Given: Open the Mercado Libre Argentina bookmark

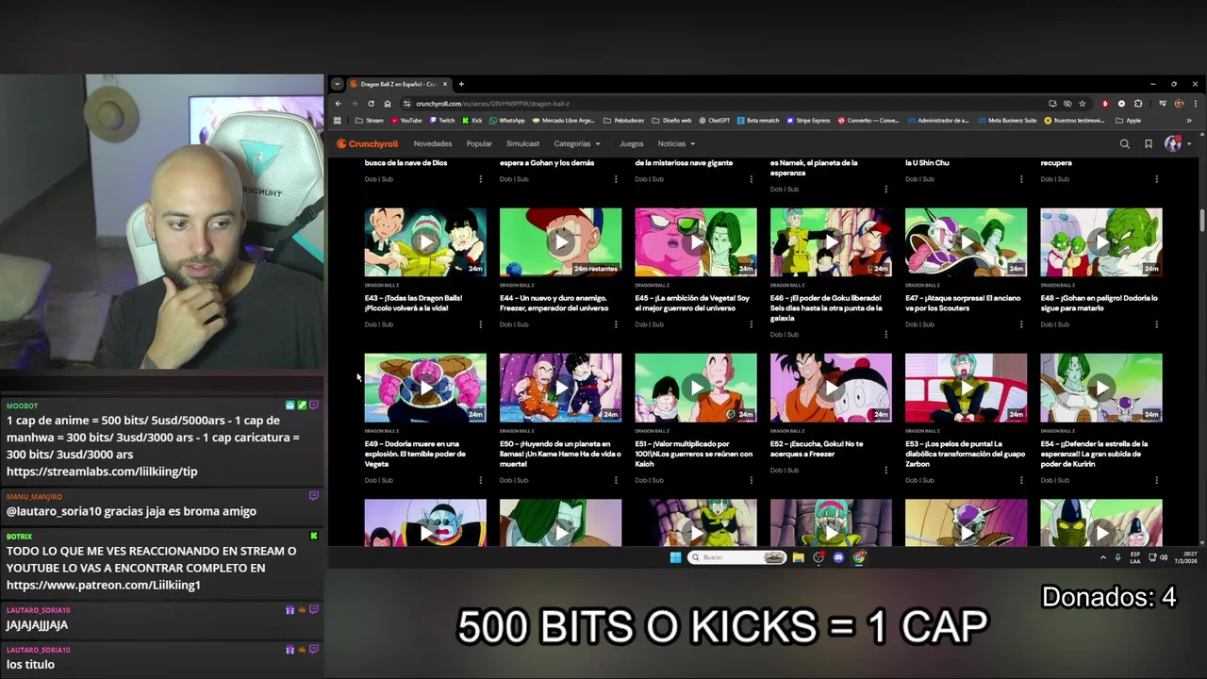Looking at the screenshot, I should (x=564, y=121).
